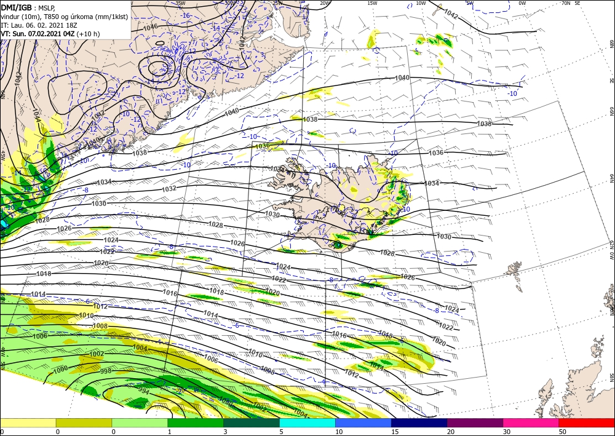Click the olive yellow legend swatch

84,422
